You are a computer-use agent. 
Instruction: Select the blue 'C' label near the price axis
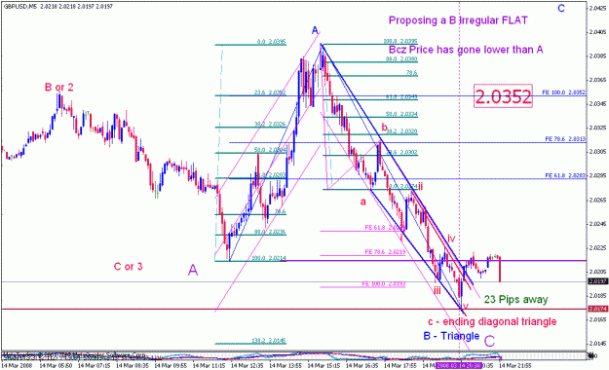pyautogui.click(x=561, y=8)
